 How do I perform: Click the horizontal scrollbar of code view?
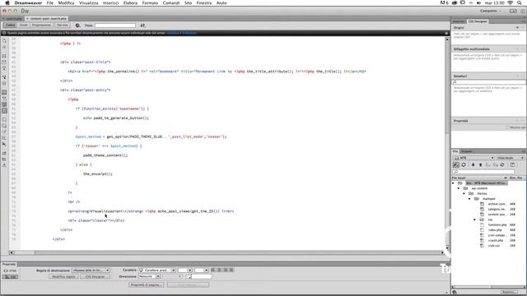(x=227, y=252)
